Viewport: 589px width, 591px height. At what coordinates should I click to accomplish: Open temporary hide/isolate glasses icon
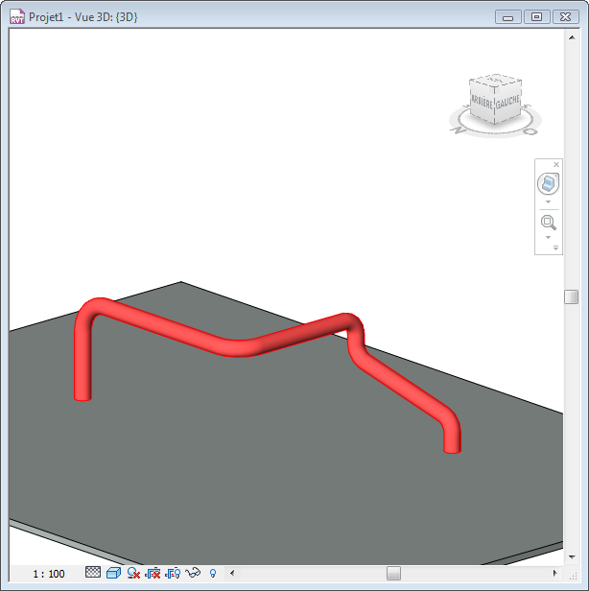tap(193, 573)
